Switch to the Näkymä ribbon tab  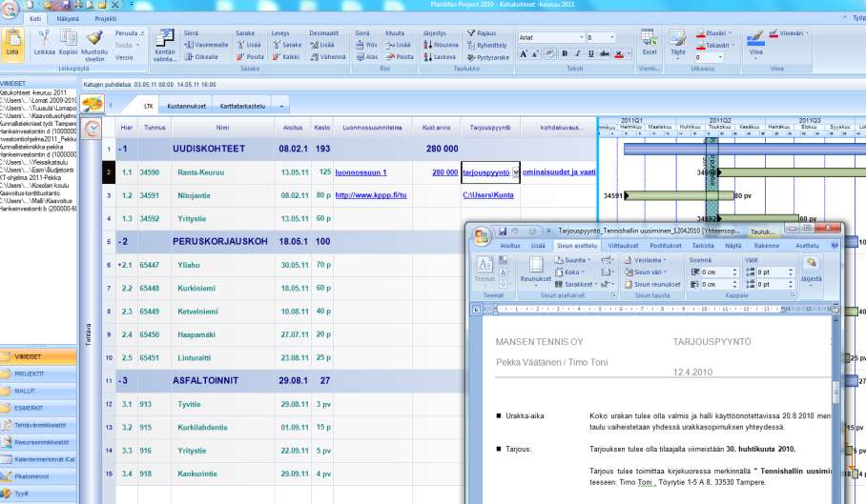(x=68, y=19)
